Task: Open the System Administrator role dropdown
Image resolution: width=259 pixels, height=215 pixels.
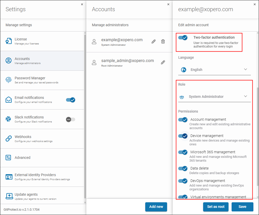Action: 215,96
